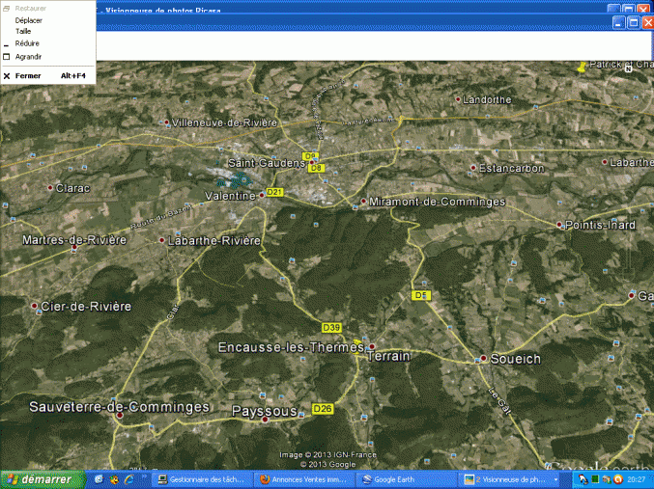
Task: Click the D26 road shield near Payssous
Action: 323,409
